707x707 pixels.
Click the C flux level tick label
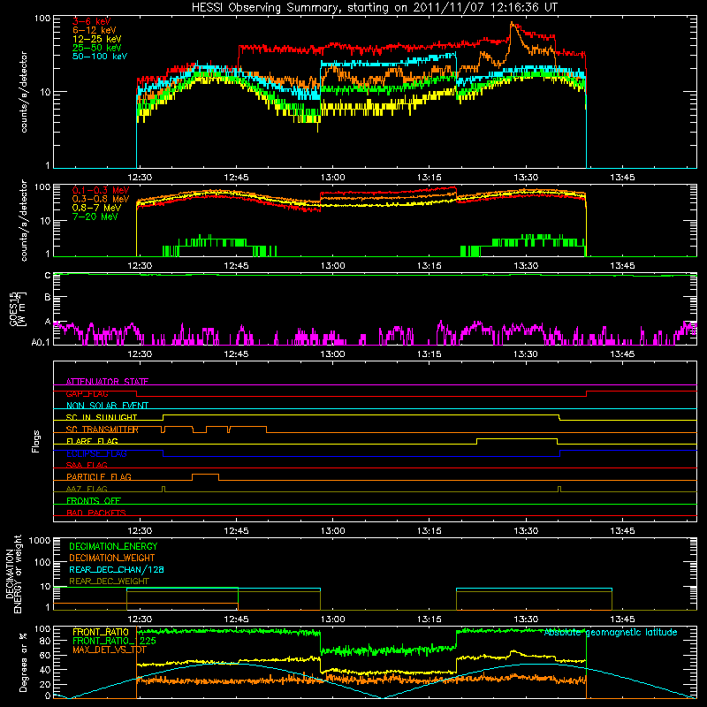(x=48, y=276)
